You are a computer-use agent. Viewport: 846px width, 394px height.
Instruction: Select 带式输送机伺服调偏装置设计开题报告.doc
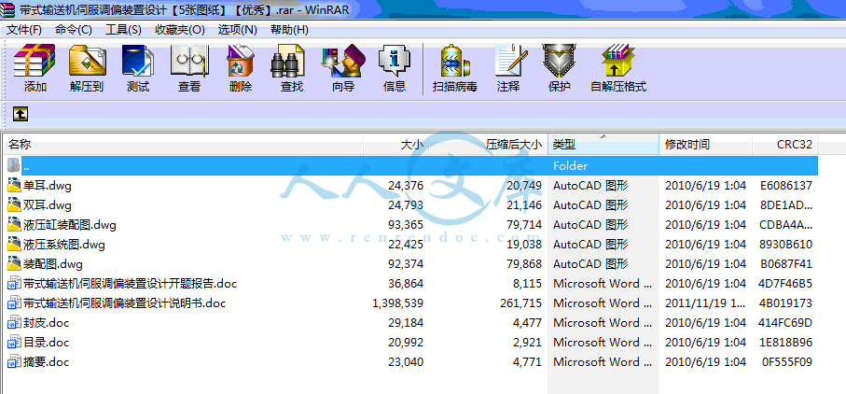click(x=130, y=283)
